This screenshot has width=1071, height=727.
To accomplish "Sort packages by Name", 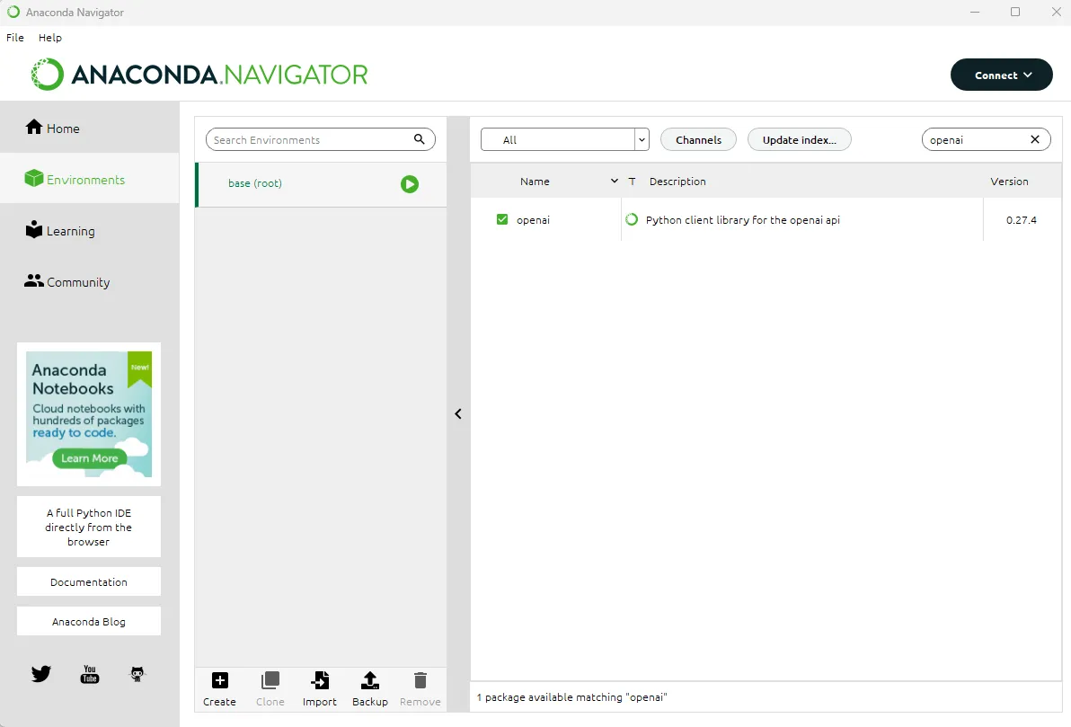I will pos(535,182).
